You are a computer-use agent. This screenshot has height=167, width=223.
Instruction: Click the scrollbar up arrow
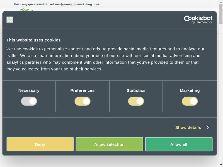(221, 2)
